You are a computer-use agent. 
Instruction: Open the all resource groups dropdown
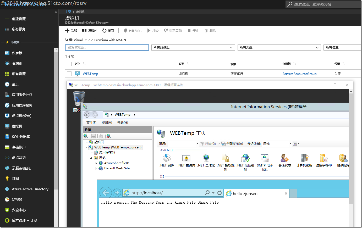[193, 47]
